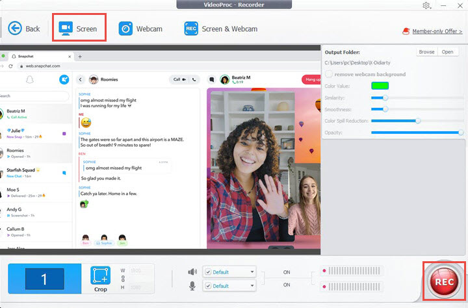Click the output folder path text
The image size is (468, 308).
[x=357, y=62]
